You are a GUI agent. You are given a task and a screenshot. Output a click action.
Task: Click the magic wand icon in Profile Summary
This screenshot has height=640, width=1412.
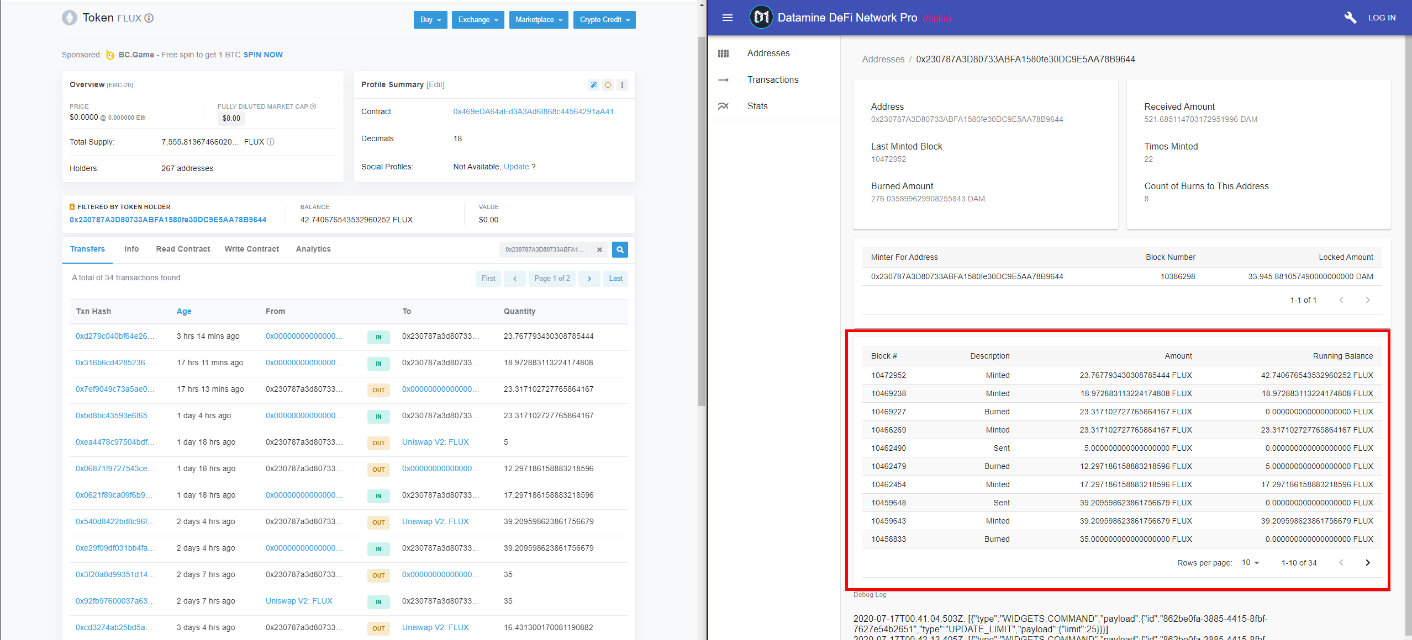(x=593, y=85)
